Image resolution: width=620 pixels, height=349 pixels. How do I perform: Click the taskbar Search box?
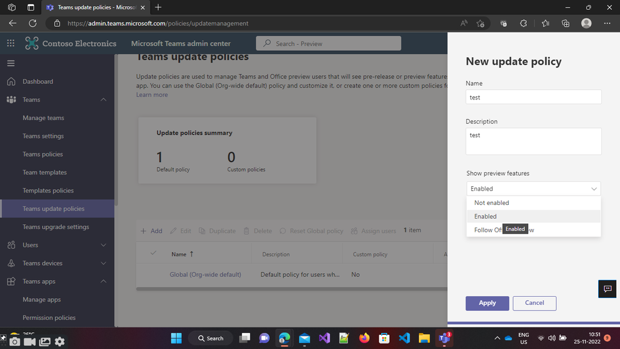click(211, 338)
